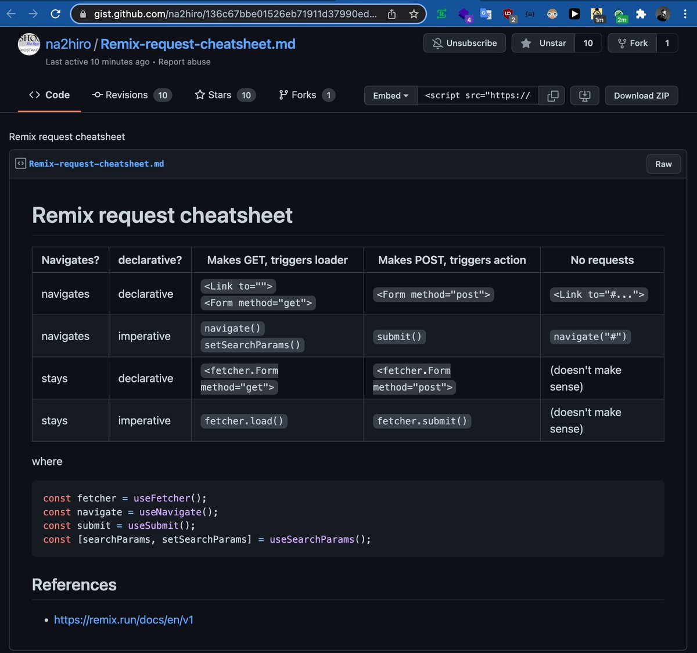Open the curly braces extension icon
This screenshot has height=653, width=697.
point(530,14)
